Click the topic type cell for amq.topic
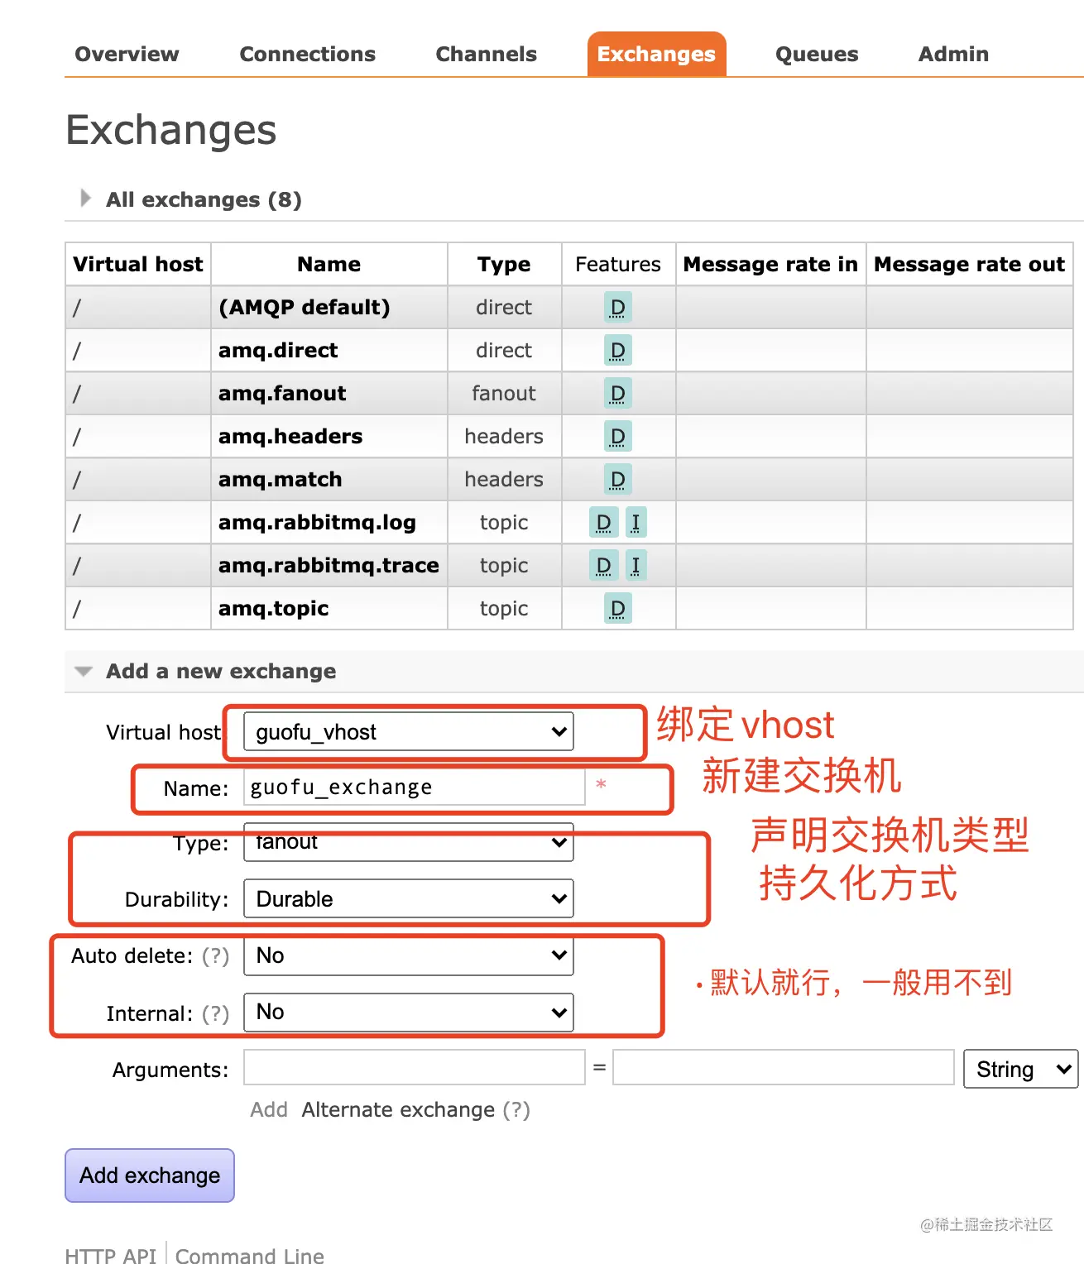This screenshot has width=1084, height=1264. coord(504,608)
